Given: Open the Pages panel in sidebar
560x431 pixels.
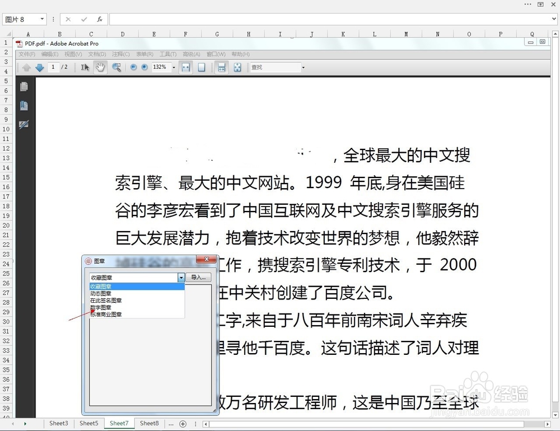Looking at the screenshot, I should pos(24,87).
